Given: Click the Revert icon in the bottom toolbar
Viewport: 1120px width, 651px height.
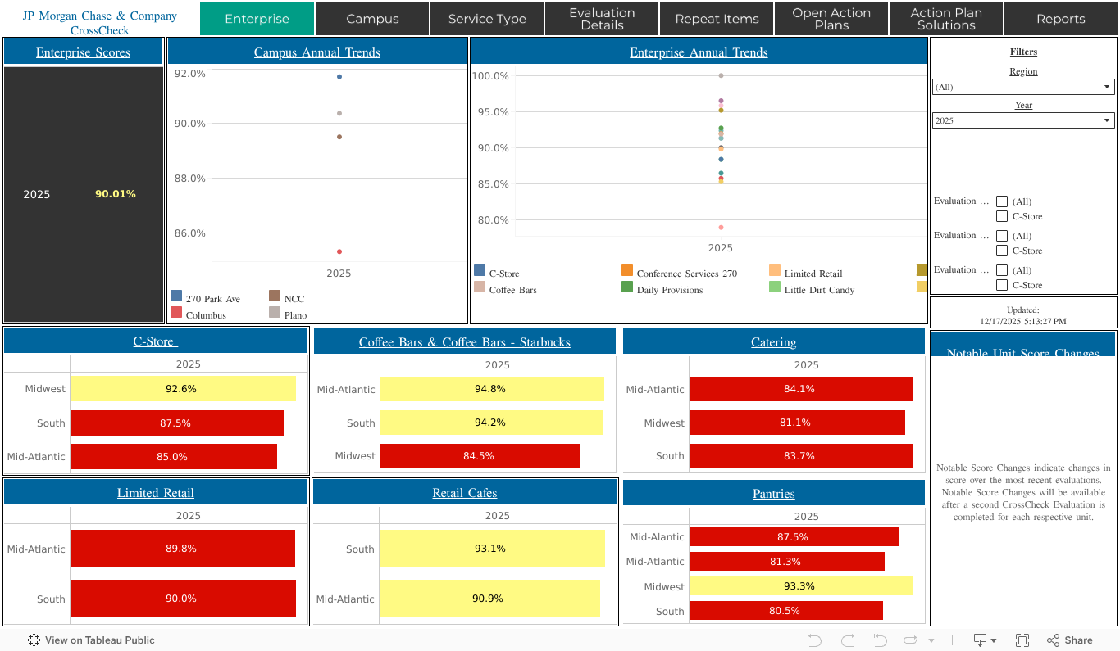Looking at the screenshot, I should tap(880, 640).
